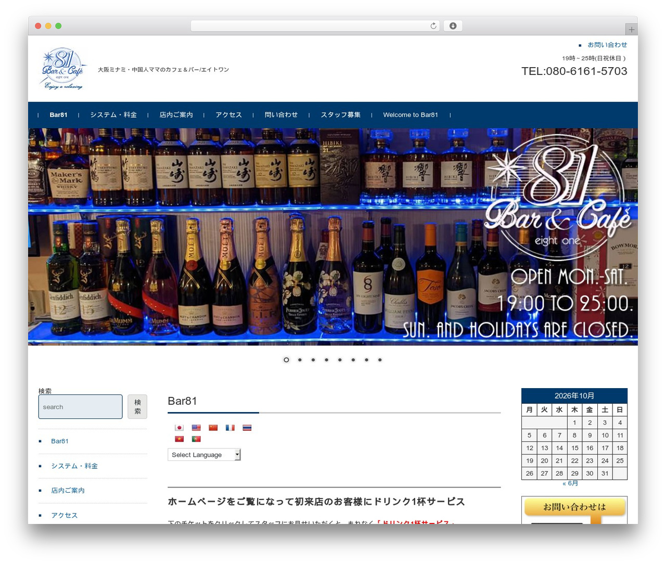Go to the last (eighth) slideshow dot
Image resolution: width=666 pixels, height=564 pixels.
click(380, 360)
